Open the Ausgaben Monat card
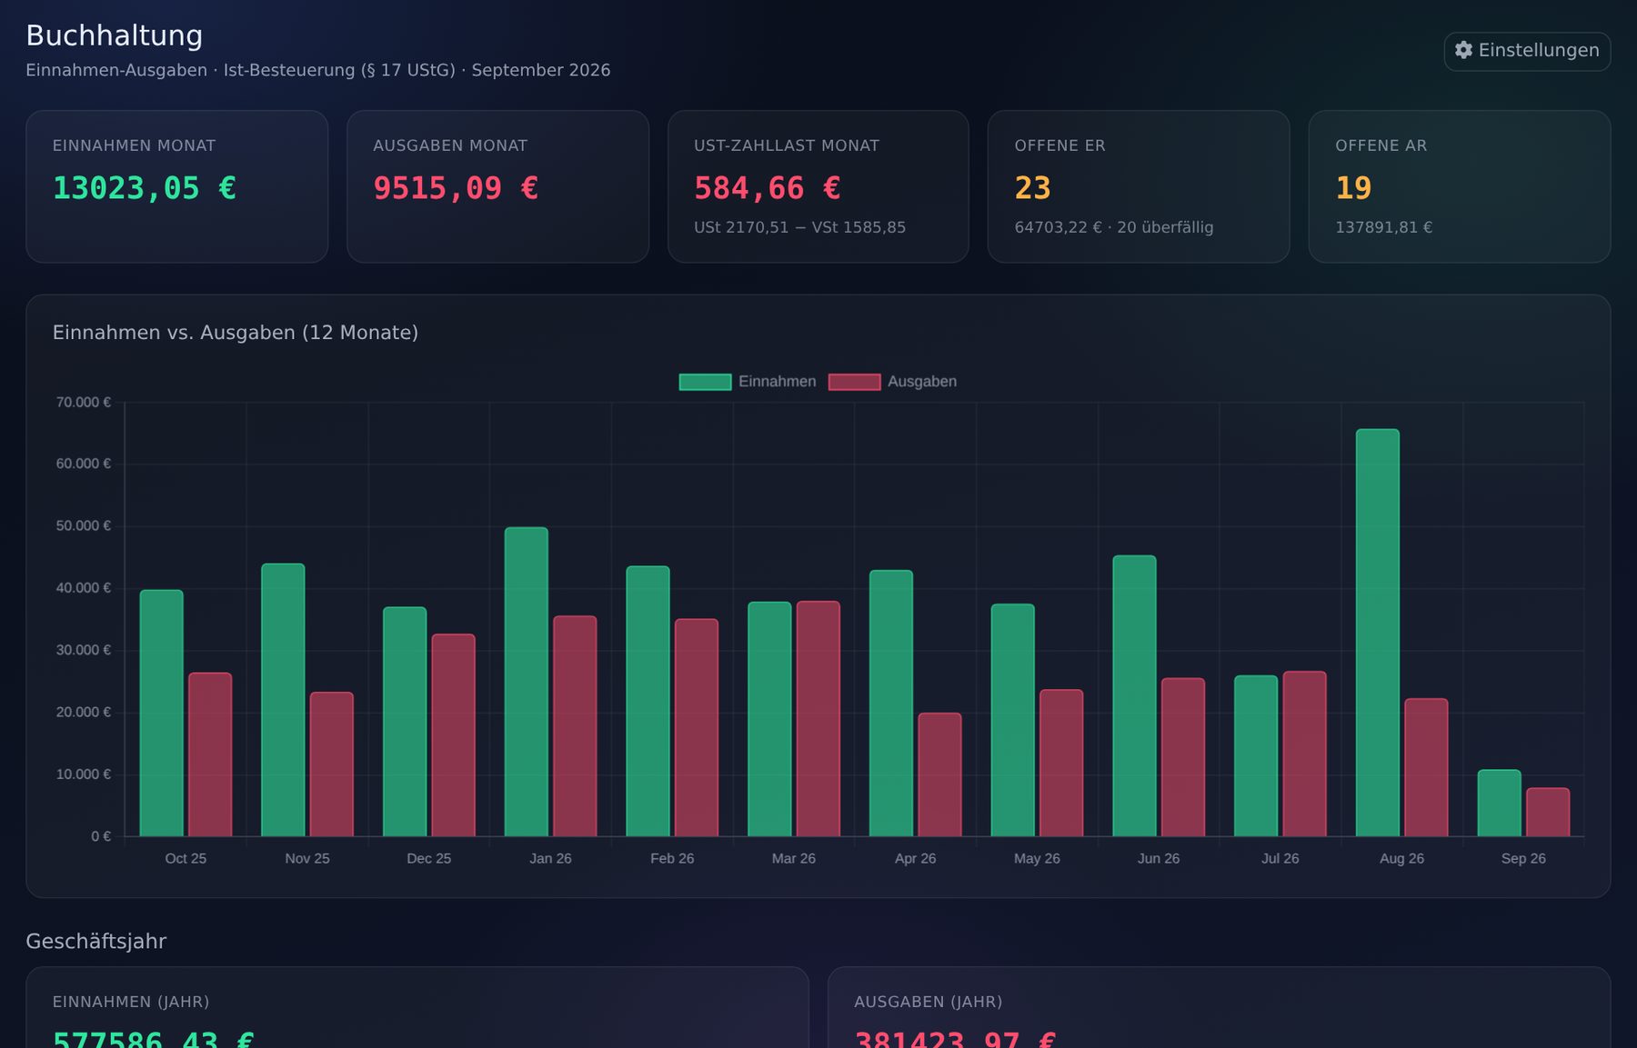Image resolution: width=1637 pixels, height=1048 pixels. pyautogui.click(x=497, y=186)
